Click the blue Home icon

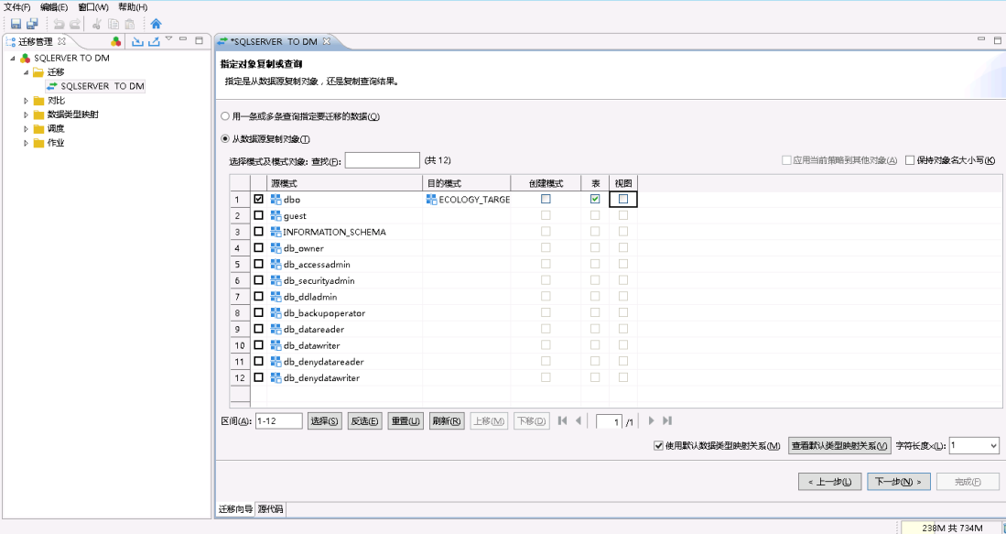tap(156, 25)
